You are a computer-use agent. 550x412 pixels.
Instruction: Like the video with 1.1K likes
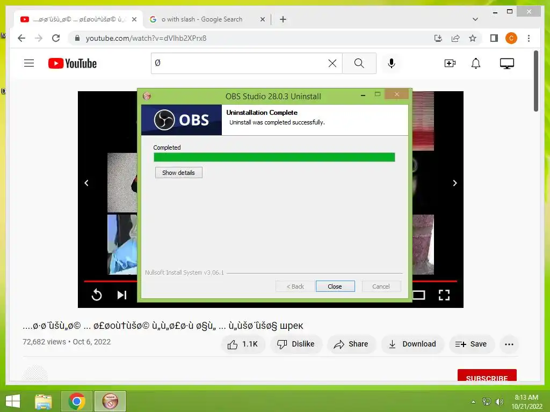tap(243, 344)
